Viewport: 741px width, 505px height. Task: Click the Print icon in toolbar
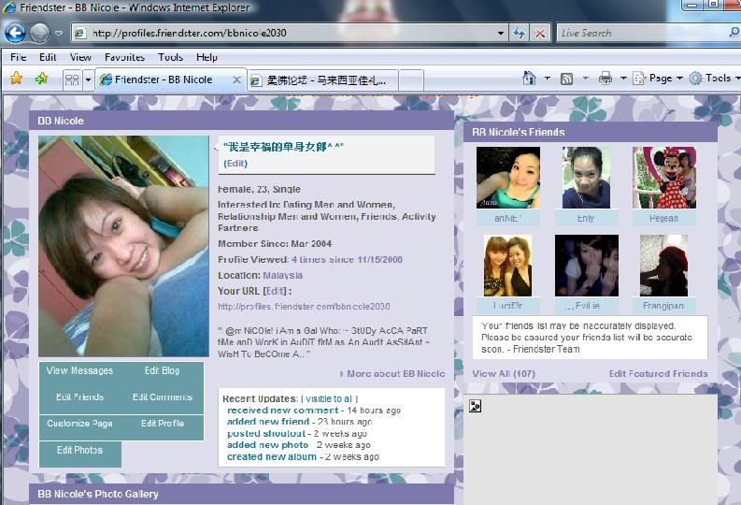pyautogui.click(x=605, y=79)
